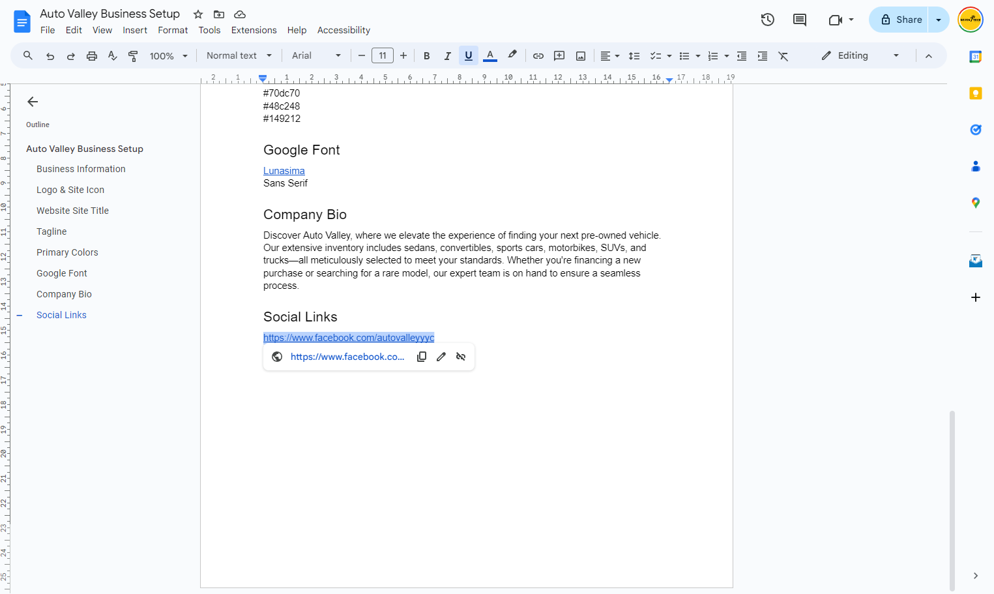The image size is (994, 594).
Task: Collapse the toolbar with chevron up
Action: 929,56
